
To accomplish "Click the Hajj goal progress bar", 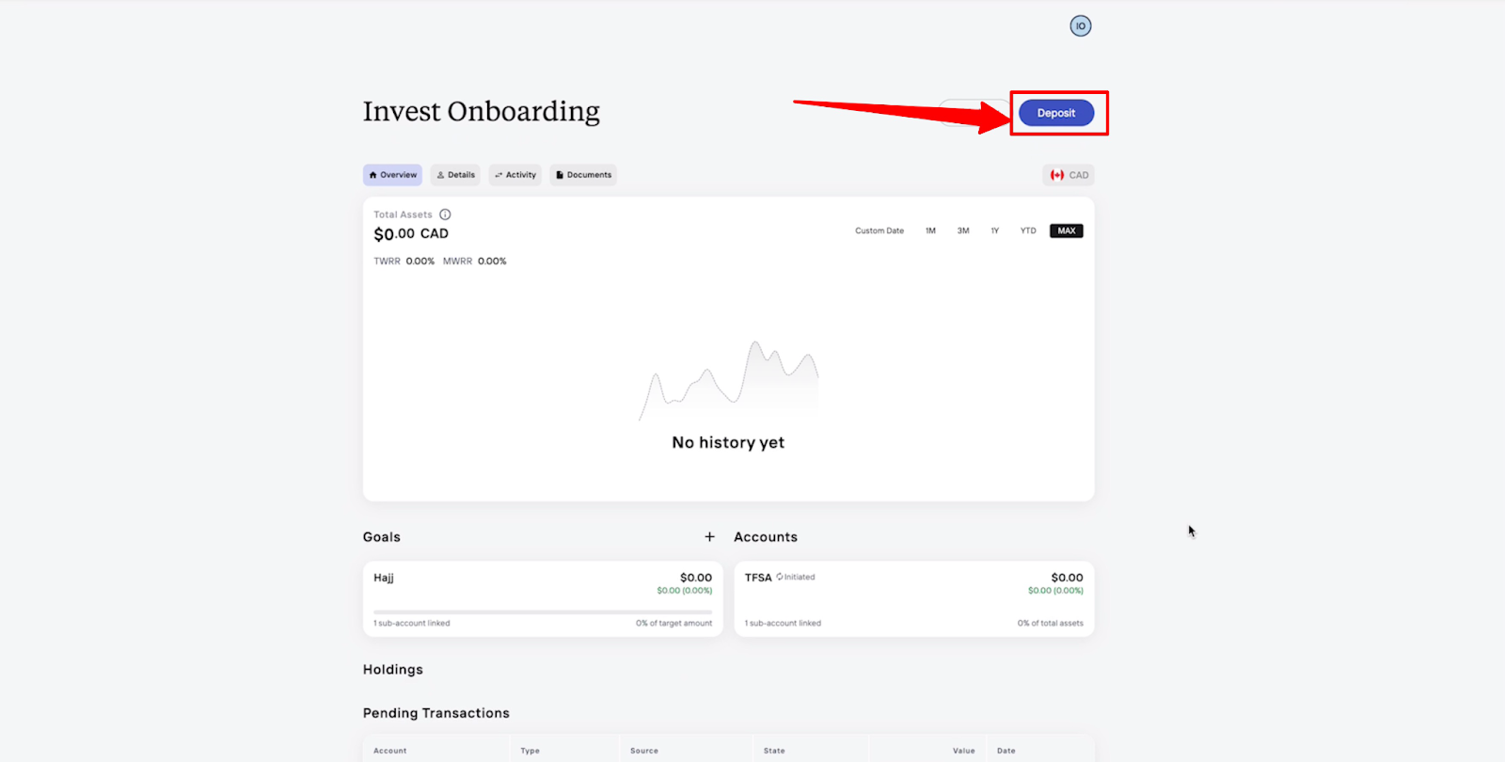I will coord(542,611).
